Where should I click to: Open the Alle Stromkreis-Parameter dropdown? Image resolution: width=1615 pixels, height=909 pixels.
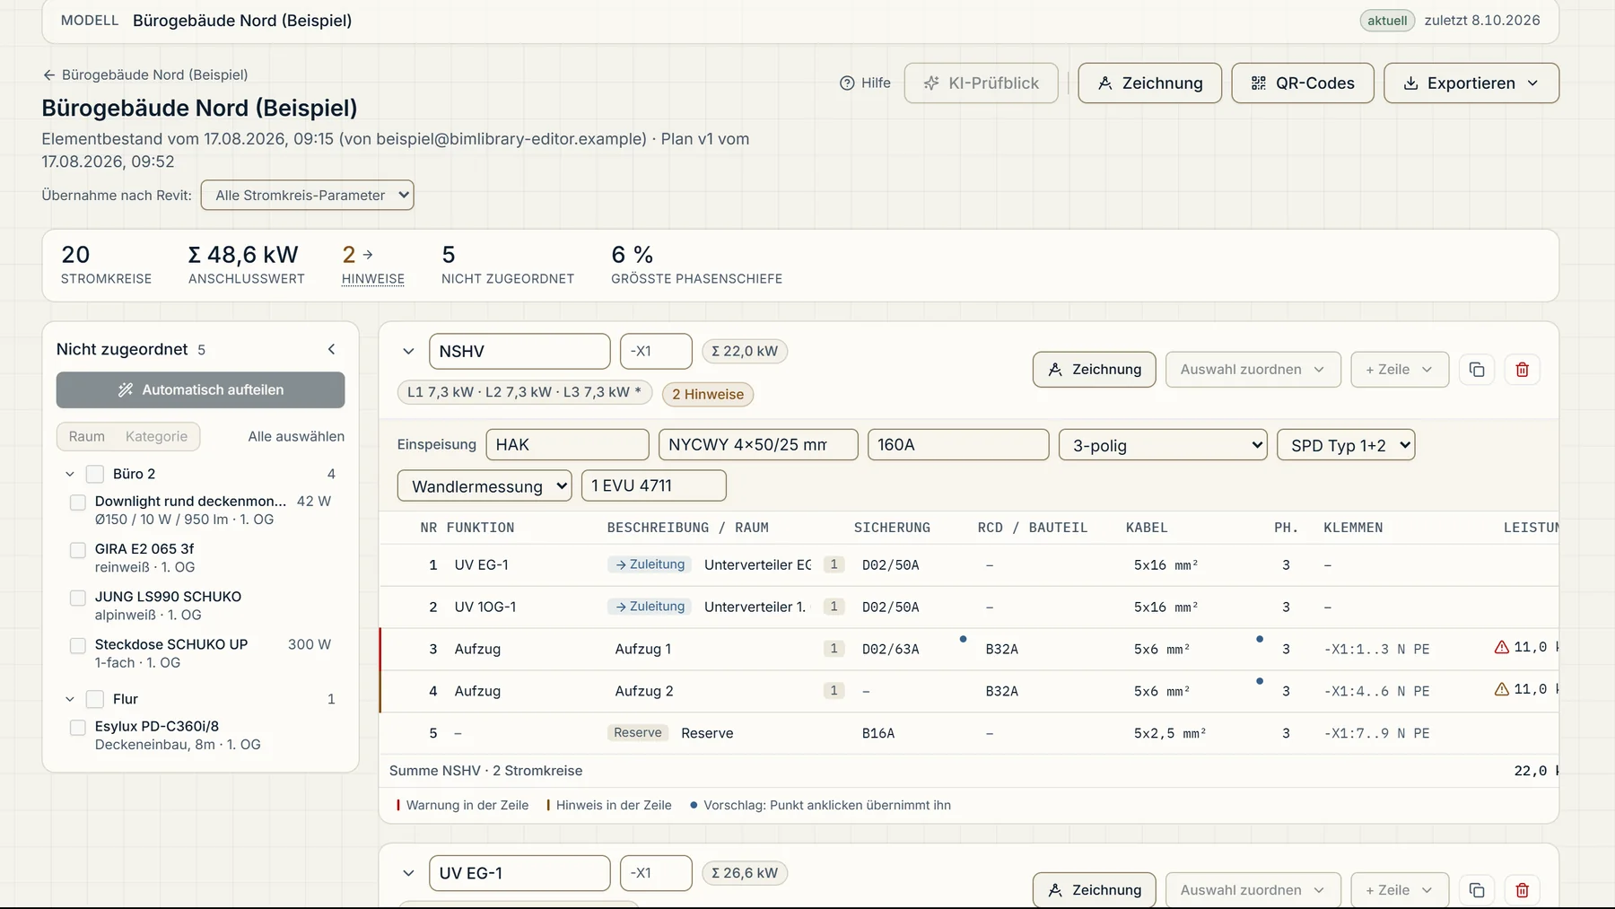coord(307,195)
